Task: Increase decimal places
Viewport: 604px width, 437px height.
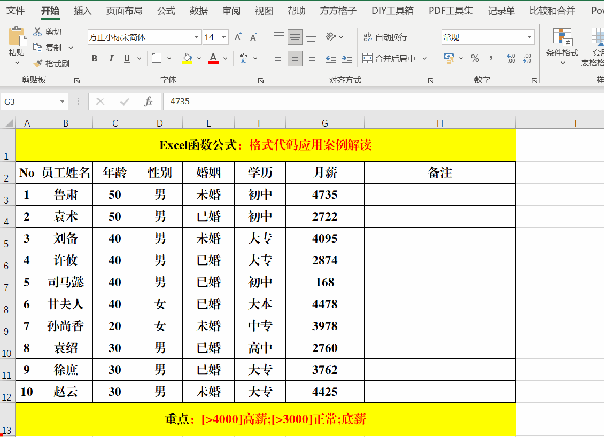Action: (511, 58)
